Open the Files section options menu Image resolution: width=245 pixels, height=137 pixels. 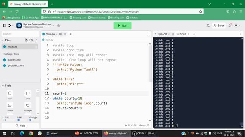click(x=36, y=40)
